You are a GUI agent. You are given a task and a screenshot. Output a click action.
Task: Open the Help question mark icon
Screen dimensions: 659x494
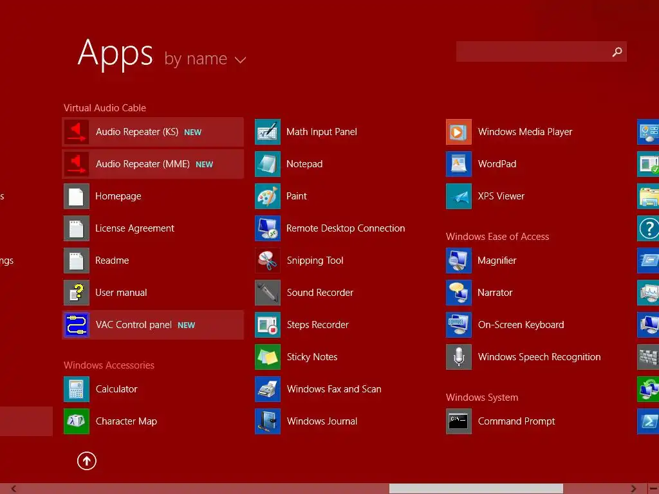(648, 228)
